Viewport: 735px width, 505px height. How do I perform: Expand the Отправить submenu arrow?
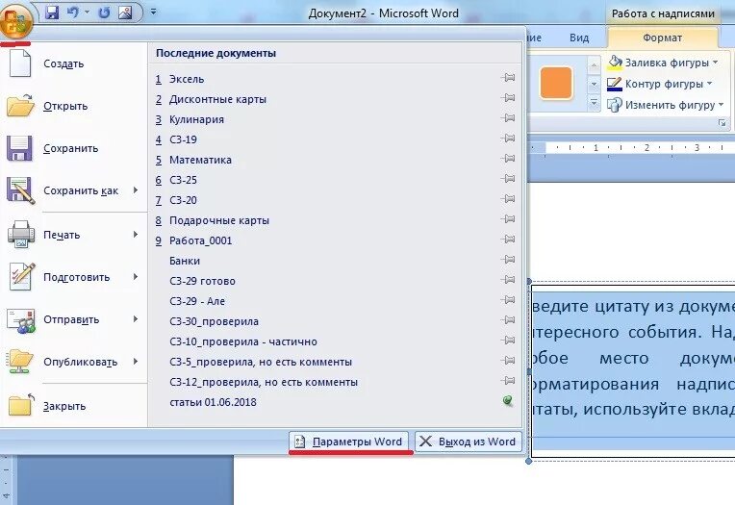point(136,318)
